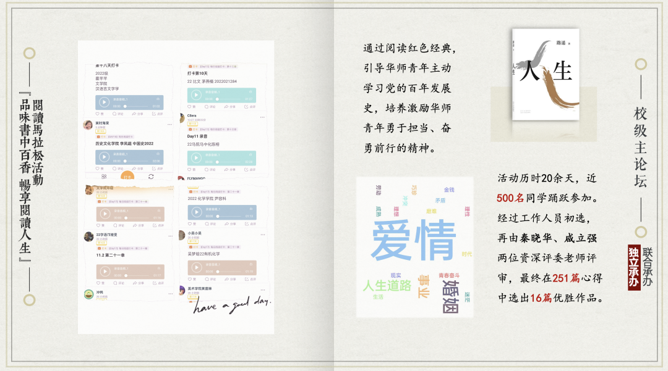Click the red 500名 figure
Image resolution: width=668 pixels, height=371 pixels.
click(510, 198)
